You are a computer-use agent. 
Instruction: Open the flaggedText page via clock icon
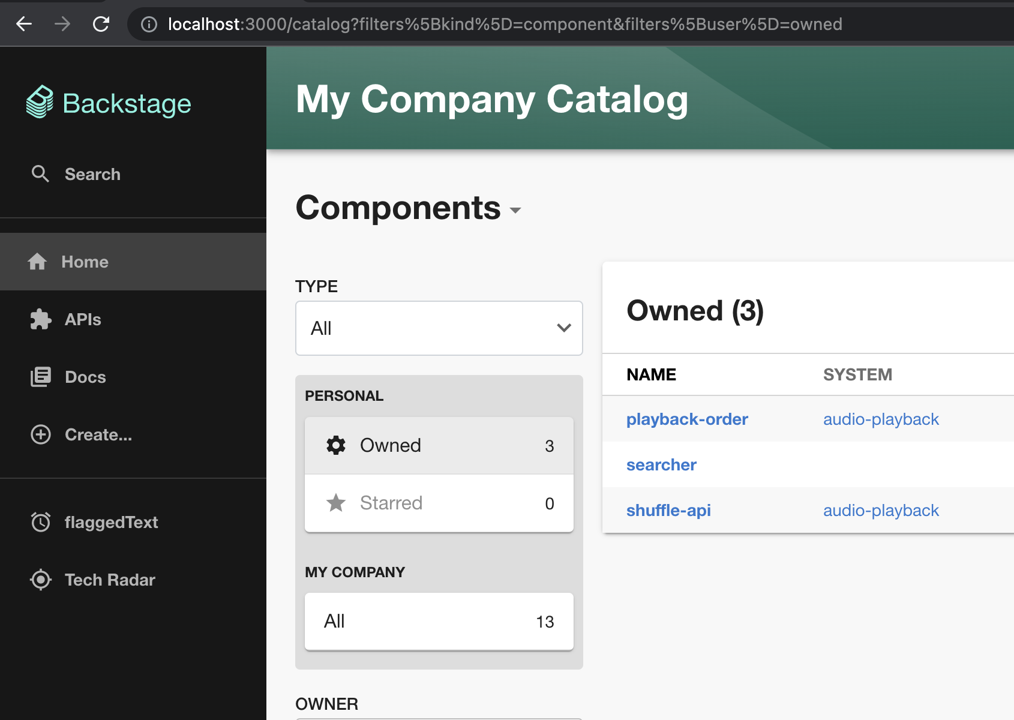tap(40, 522)
